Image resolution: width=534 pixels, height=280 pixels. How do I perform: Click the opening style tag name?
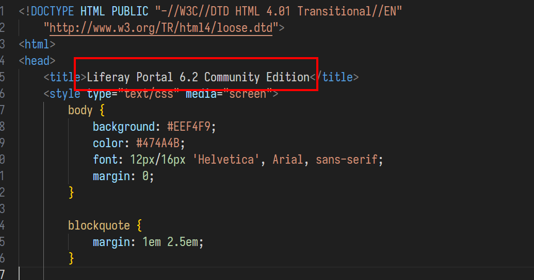(x=65, y=94)
